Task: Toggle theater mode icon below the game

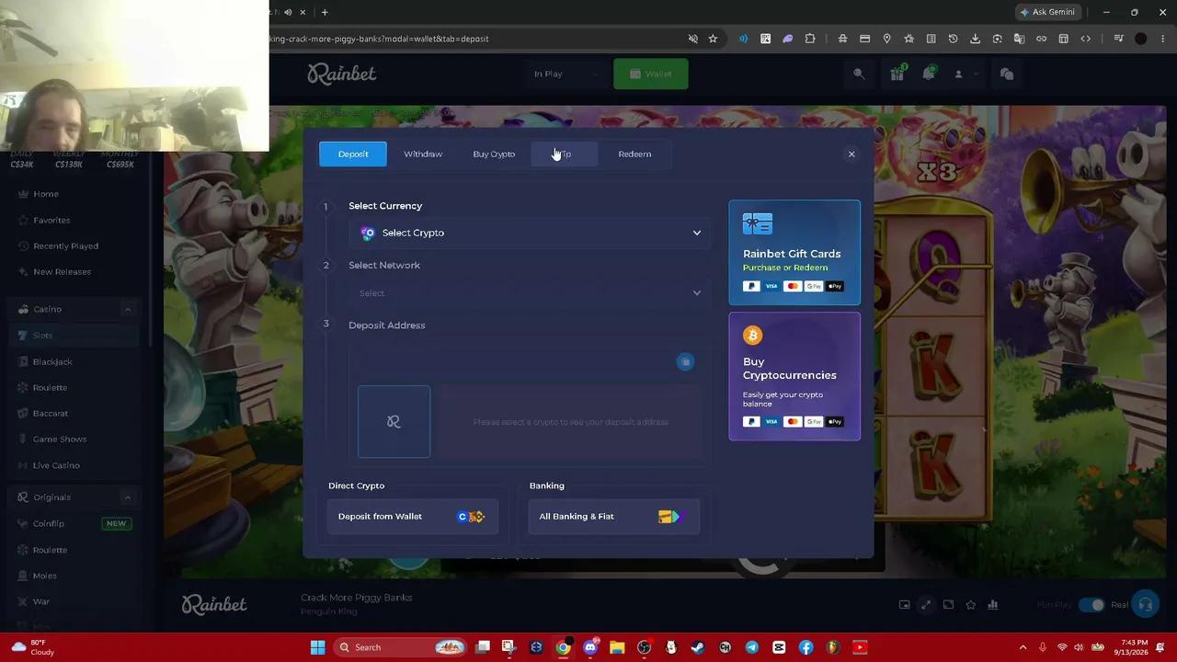Action: tap(948, 604)
